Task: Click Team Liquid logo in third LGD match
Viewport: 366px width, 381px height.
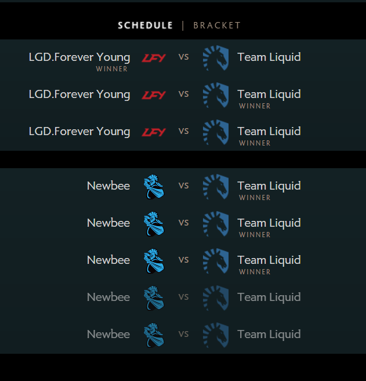Action: (x=216, y=132)
